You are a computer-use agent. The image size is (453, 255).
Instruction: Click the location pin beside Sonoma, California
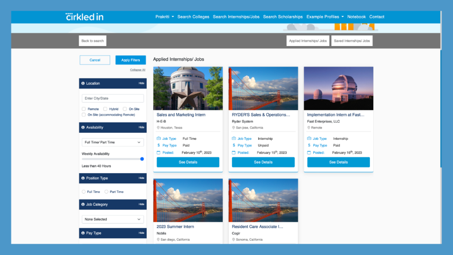click(234, 240)
